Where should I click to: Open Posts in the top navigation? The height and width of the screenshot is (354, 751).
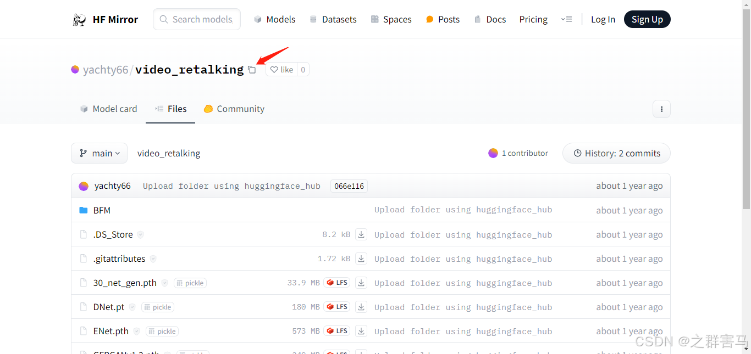(443, 19)
